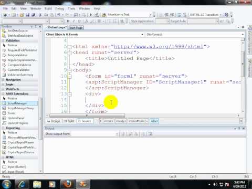This screenshot has width=252, height=189.
Task: Select the <form#form1> tag navigator button
Action: (x=138, y=121)
